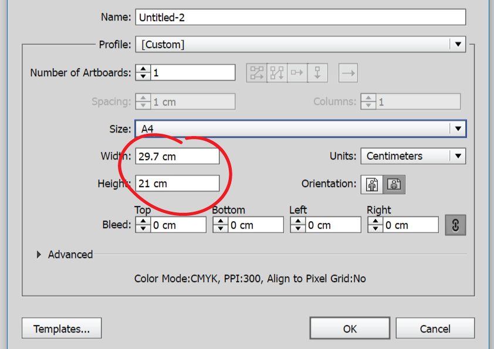This screenshot has height=349, width=494.
Task: Choose the Portrait orientation icon
Action: pos(372,184)
